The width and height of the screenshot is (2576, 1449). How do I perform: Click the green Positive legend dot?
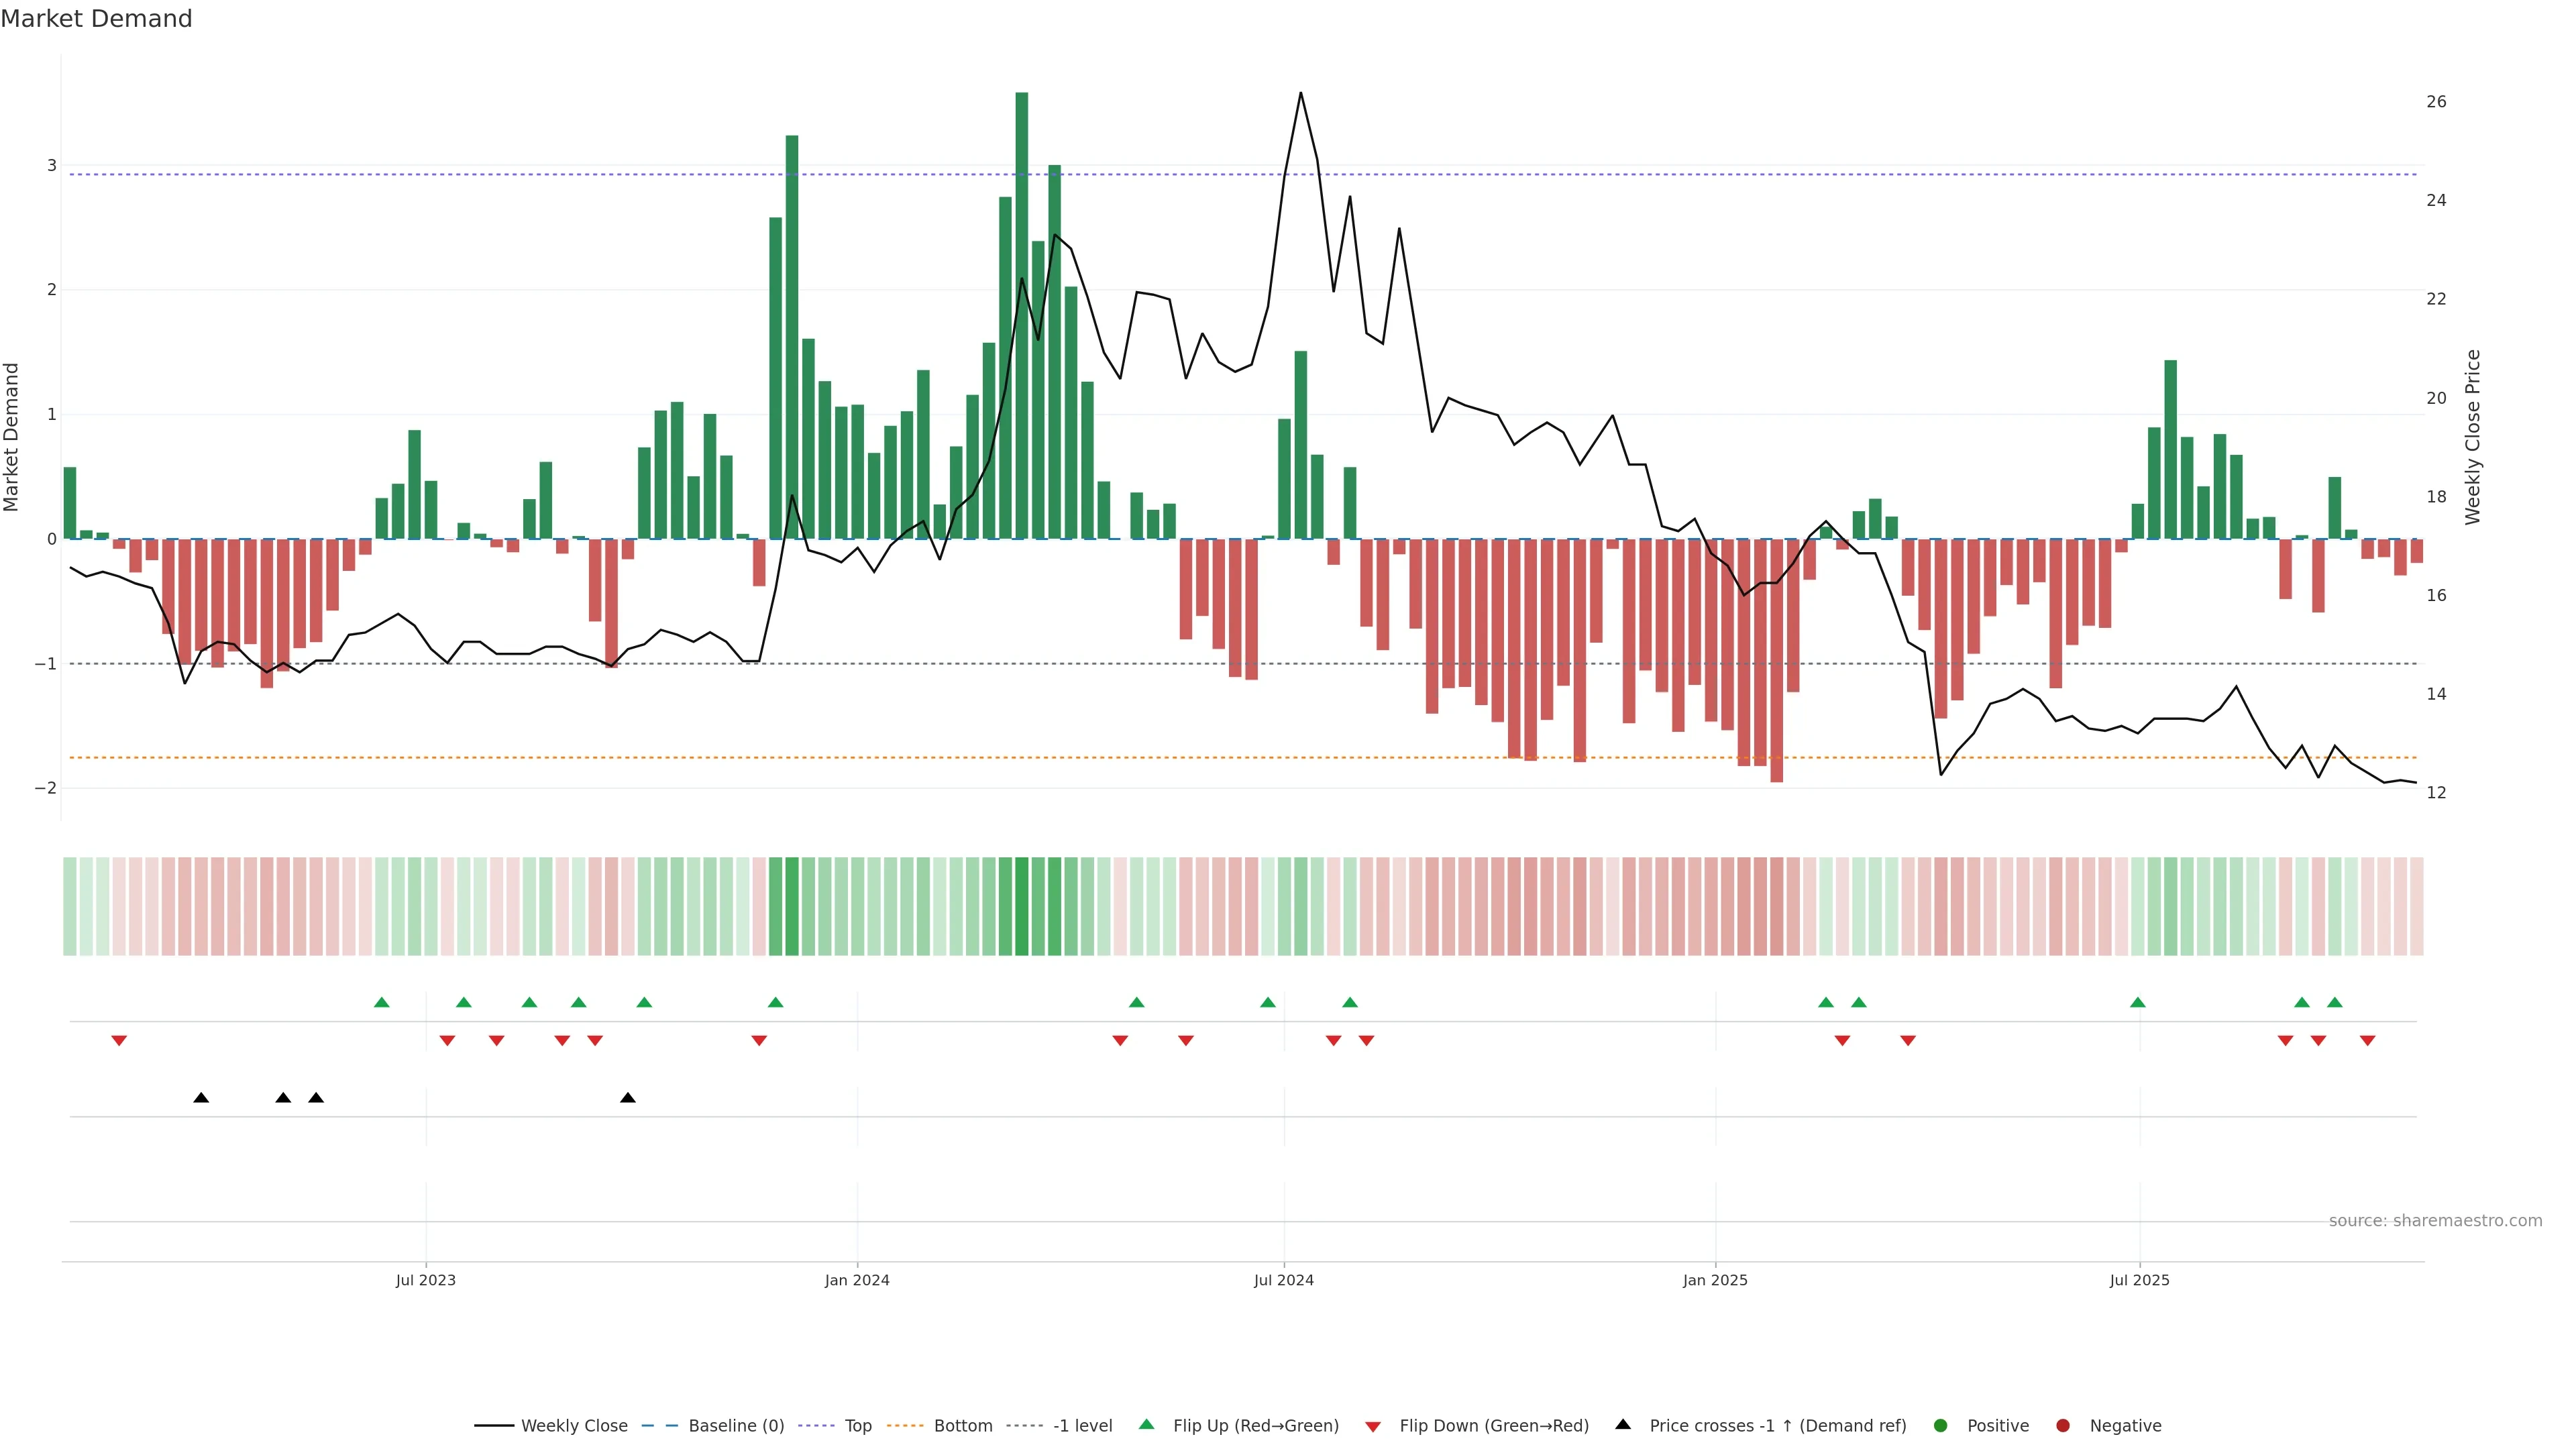(1941, 1425)
